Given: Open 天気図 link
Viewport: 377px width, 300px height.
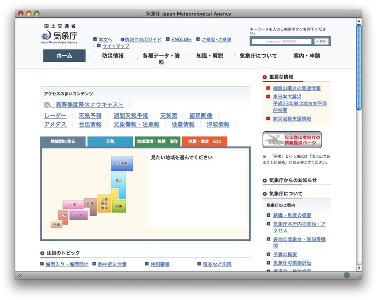Looking at the screenshot, I should (x=169, y=116).
